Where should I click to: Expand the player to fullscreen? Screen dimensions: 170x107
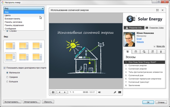157,10
